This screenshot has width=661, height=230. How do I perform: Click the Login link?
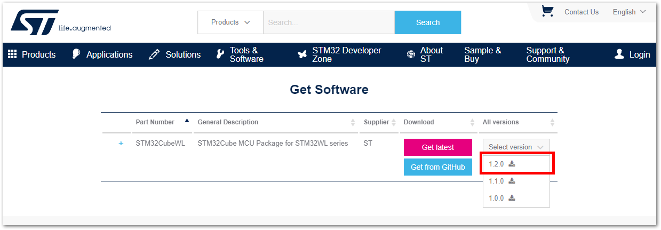point(640,54)
